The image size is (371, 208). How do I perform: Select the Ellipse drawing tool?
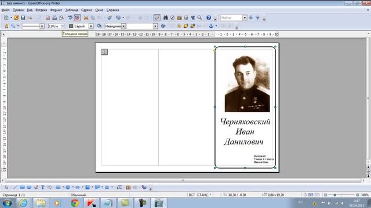pos(29,187)
